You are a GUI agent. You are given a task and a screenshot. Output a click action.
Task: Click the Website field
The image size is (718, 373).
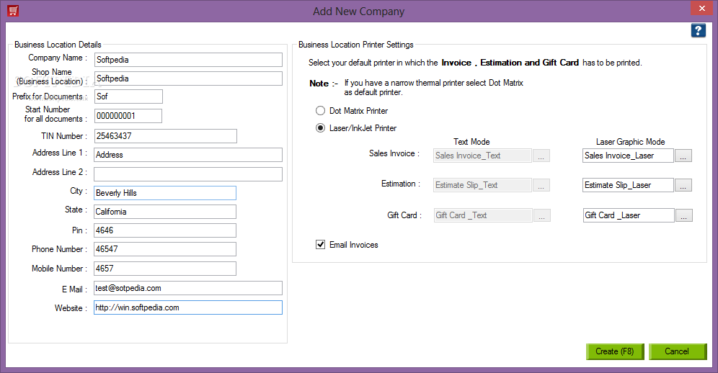[x=188, y=307]
